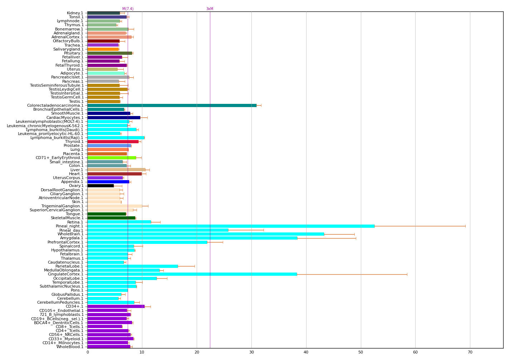Select the longest cyan Pineal_night.1 bar
This screenshot has width=510, height=361.
pos(231,226)
